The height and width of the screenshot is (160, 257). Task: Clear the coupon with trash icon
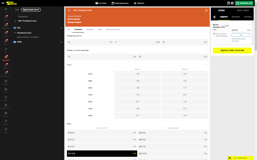tap(214, 17)
